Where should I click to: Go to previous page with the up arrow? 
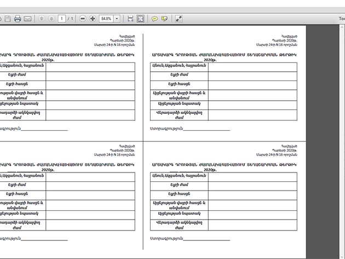point(42,19)
